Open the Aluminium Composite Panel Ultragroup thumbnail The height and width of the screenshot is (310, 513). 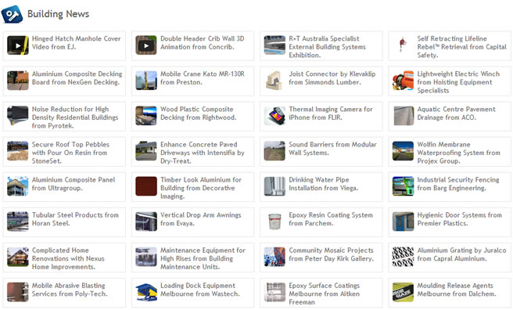pyautogui.click(x=18, y=186)
